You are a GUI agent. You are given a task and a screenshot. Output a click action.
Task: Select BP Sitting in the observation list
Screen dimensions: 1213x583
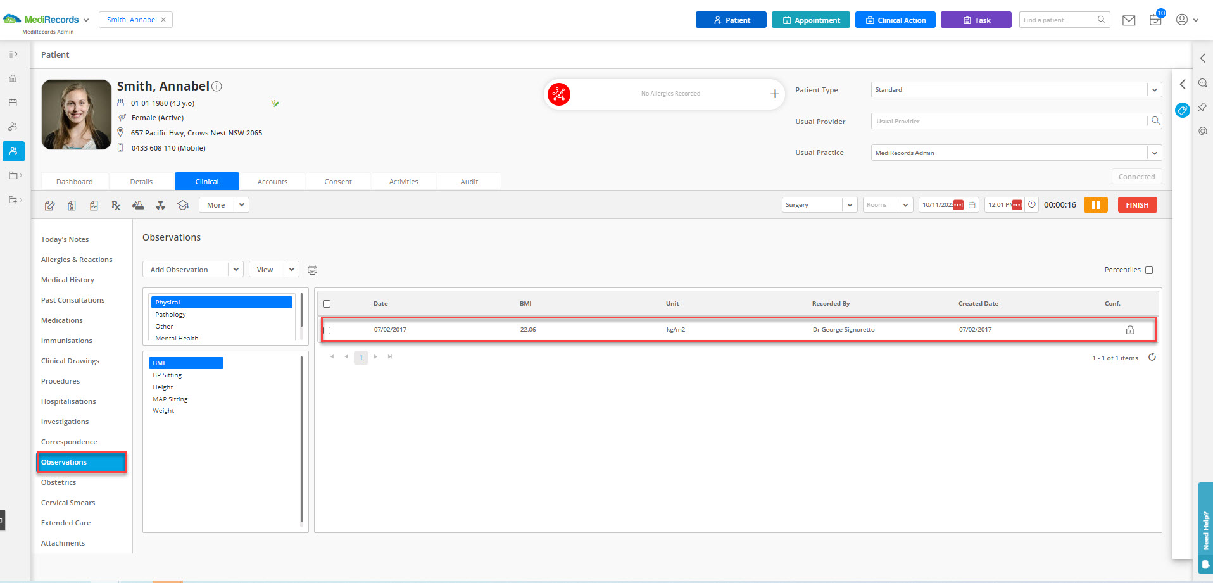167,375
